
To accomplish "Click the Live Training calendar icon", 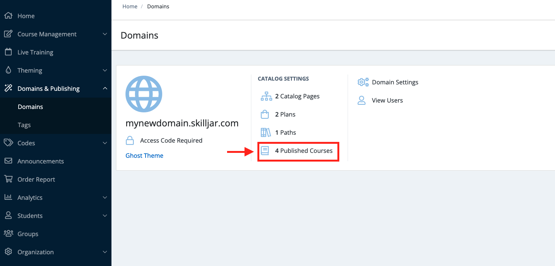I will (x=8, y=52).
